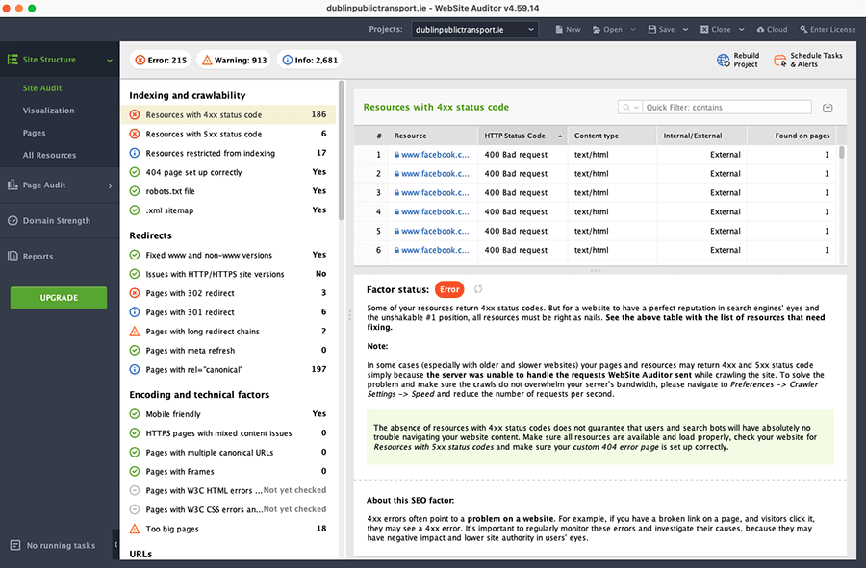
Task: Select Issues with HTTP/HTTPS site versions
Action: pos(227,274)
